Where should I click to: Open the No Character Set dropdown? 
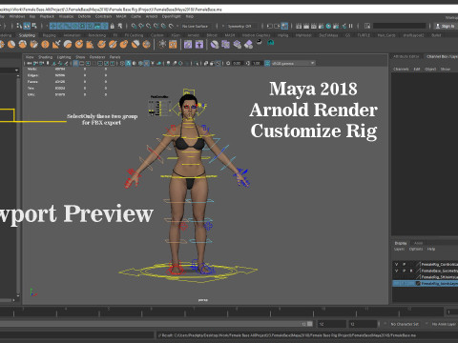click(406, 324)
